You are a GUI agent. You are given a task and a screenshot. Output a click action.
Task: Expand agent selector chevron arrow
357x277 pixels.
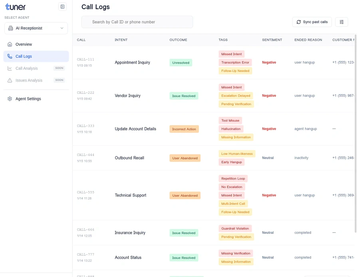pyautogui.click(x=62, y=28)
